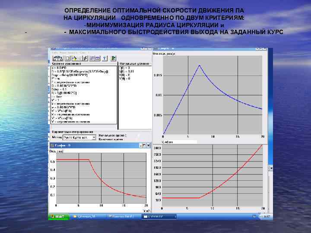Click the 'Конечное время' label
This screenshot has width=311, height=233.
(x=111, y=139)
